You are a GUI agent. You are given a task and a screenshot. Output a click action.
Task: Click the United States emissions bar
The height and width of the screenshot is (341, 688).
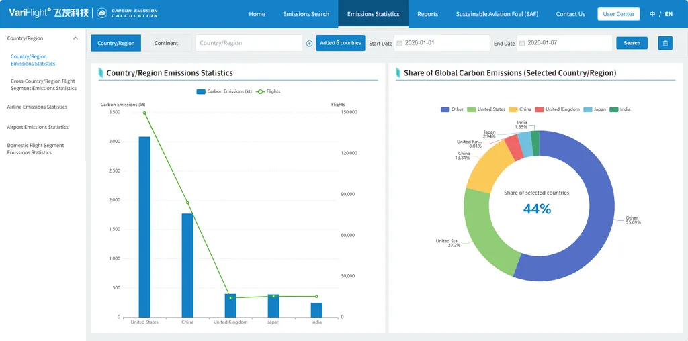[144, 227]
